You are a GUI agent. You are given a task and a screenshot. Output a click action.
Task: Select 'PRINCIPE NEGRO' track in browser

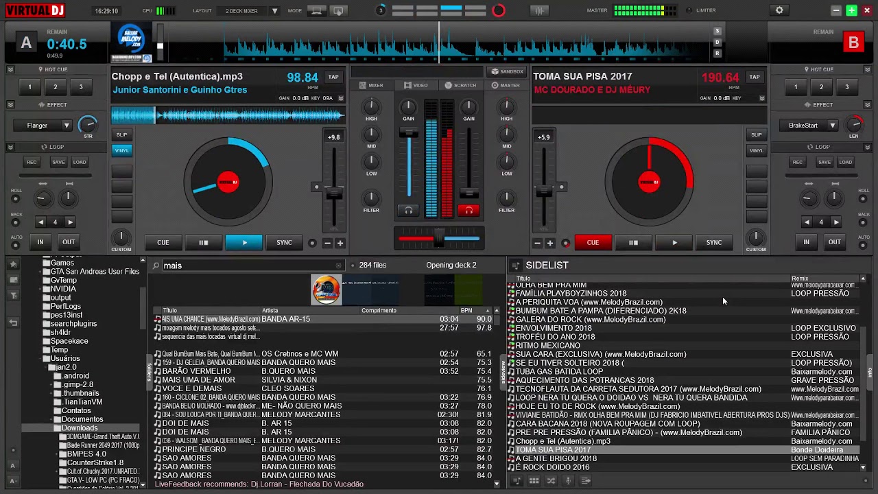tap(324, 449)
